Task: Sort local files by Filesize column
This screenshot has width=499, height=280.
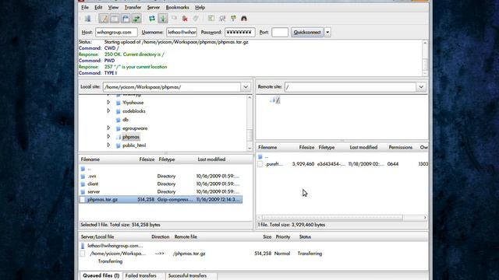Action: click(147, 159)
